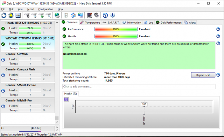Select WDC WD10TMVW-11ZSMS5 disk in list
The height and width of the screenshot is (137, 224).
click(x=28, y=43)
